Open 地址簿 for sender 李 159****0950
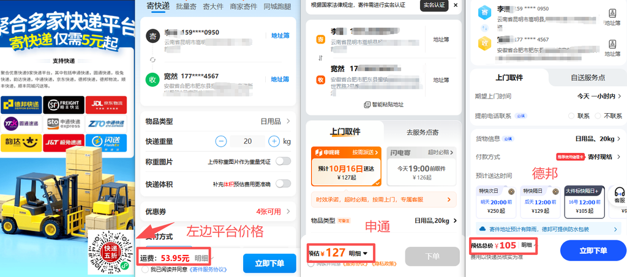 pyautogui.click(x=280, y=35)
